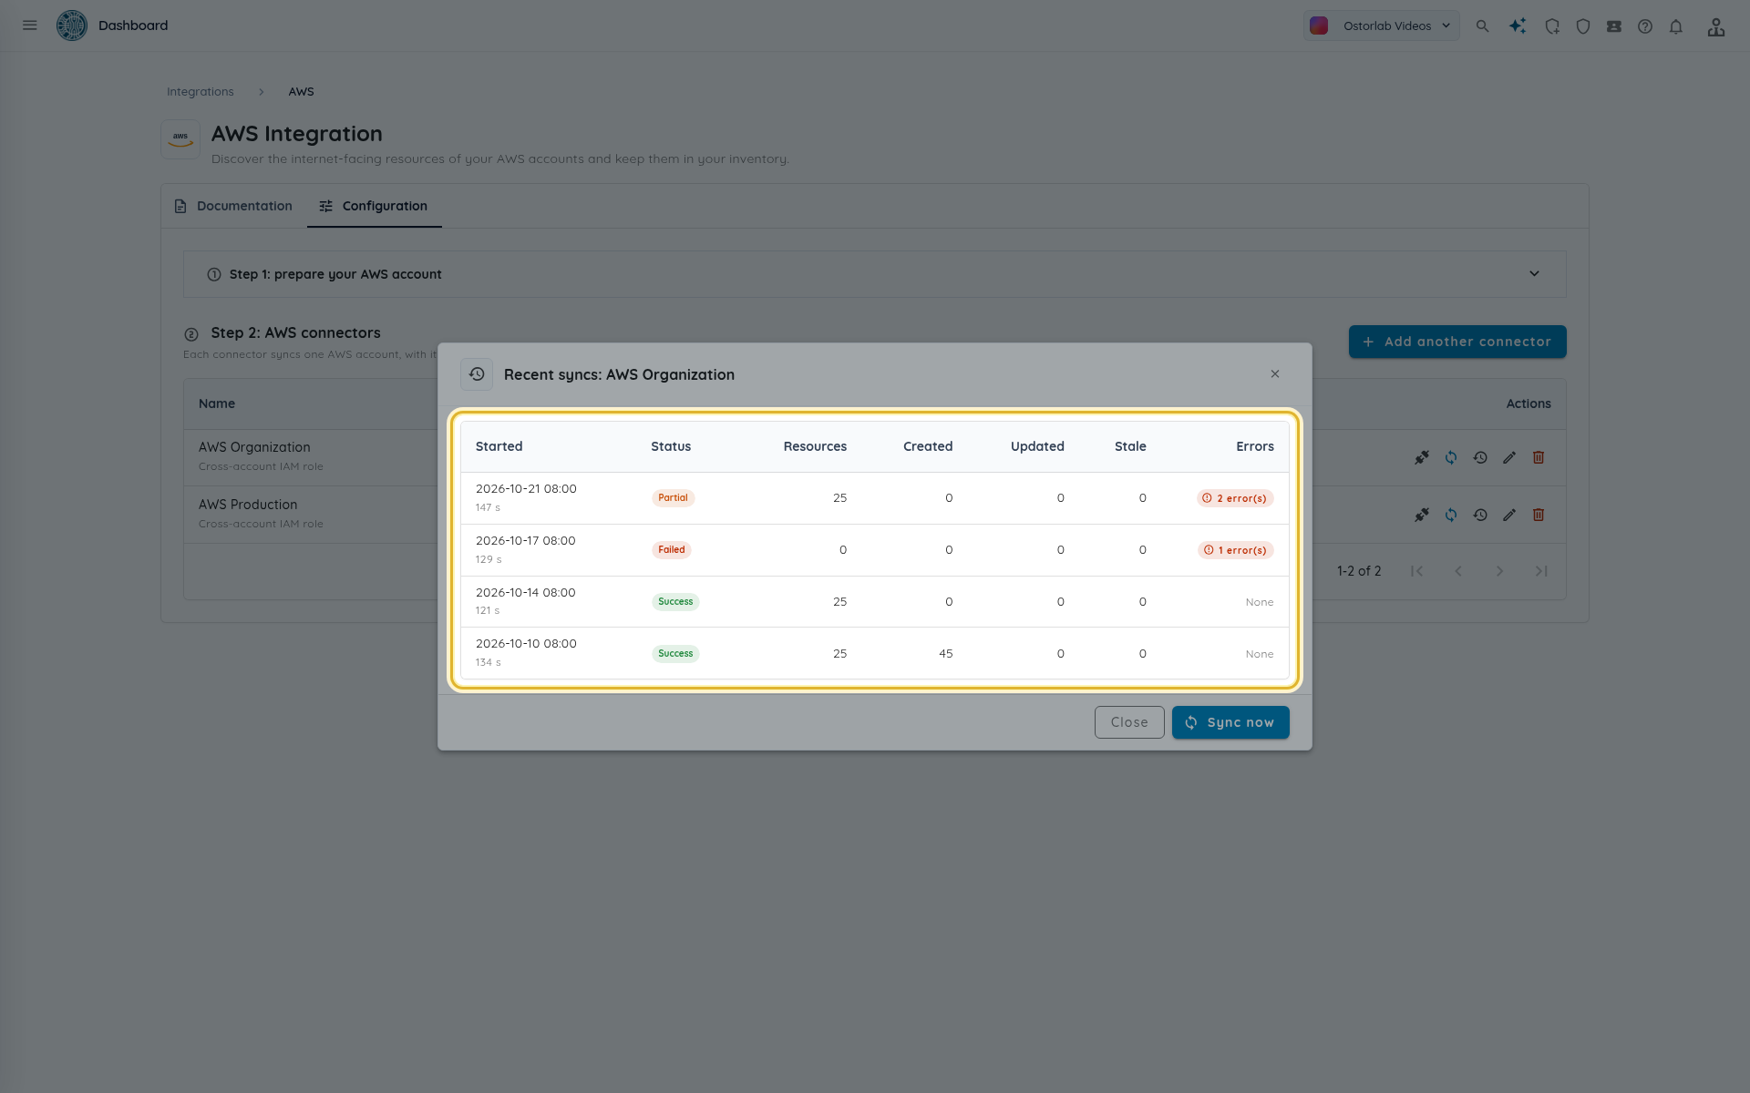Open the notifications bell
The image size is (1750, 1093).
(x=1676, y=26)
